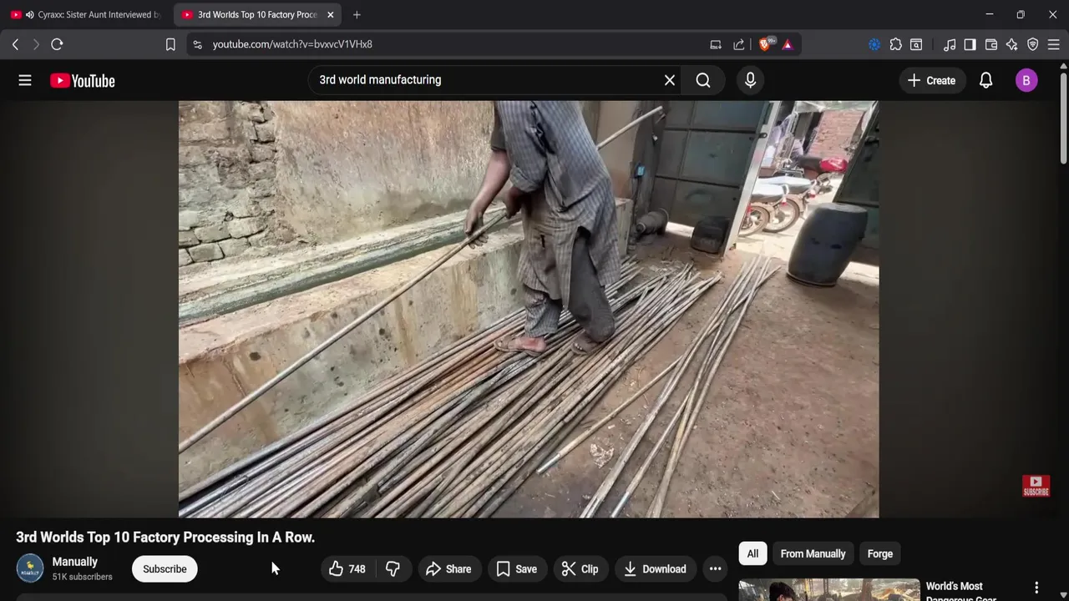1069x601 pixels.
Task: Open options for World's Most Dangerous video
Action: [1036, 588]
